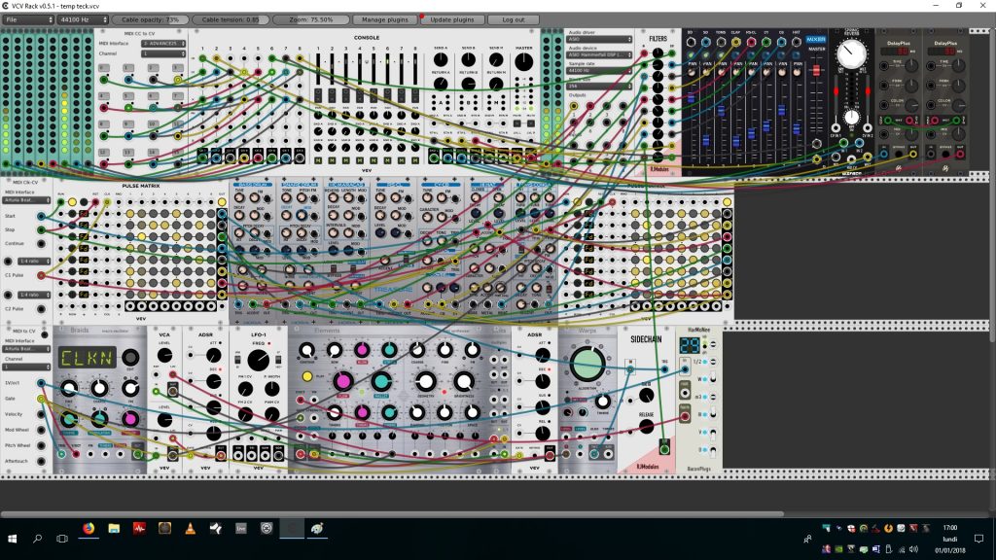Click the first DelayPlus COLOR knob
Screen dimensions: 996x560
(911, 105)
